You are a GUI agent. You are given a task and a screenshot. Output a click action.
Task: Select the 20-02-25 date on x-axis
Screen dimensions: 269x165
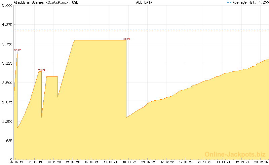tap(261, 162)
